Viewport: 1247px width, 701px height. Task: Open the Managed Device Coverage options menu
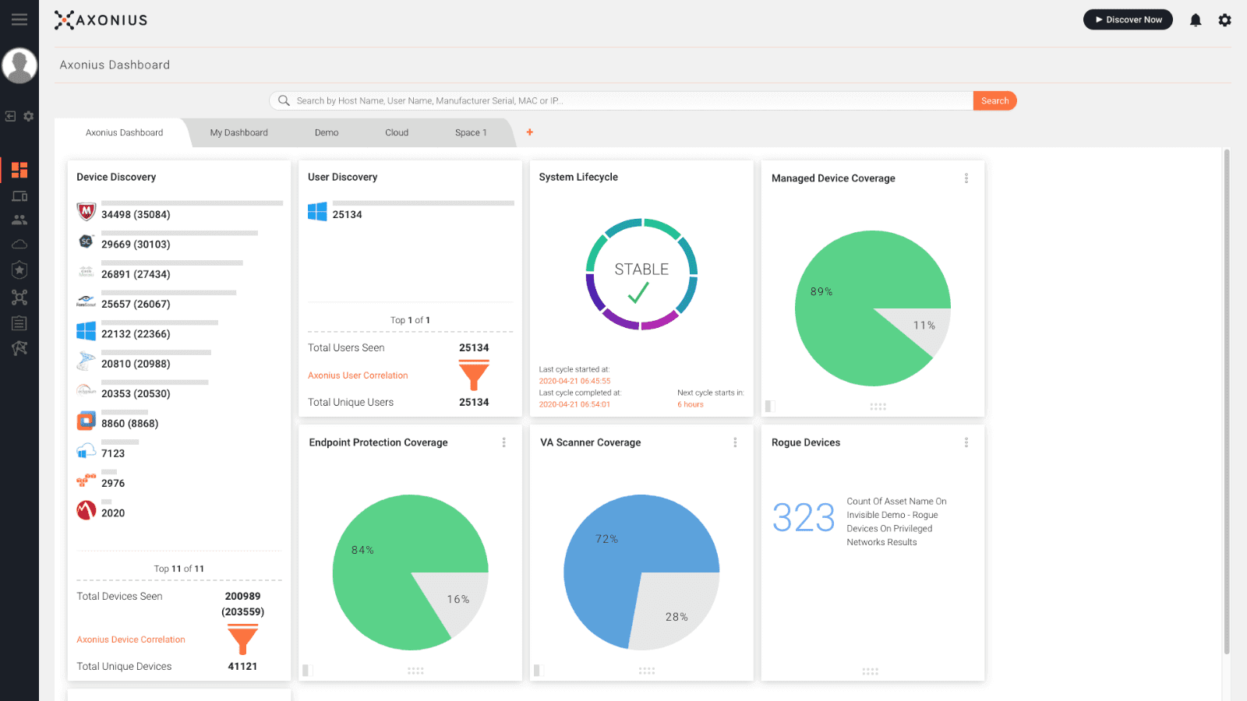[966, 178]
